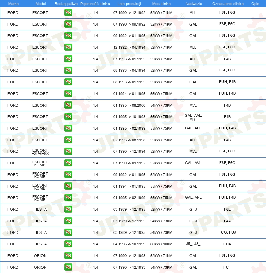Click fuel icon in Escort 07.1990 -> 12.1992 row
266x273 pixels.
68,13
